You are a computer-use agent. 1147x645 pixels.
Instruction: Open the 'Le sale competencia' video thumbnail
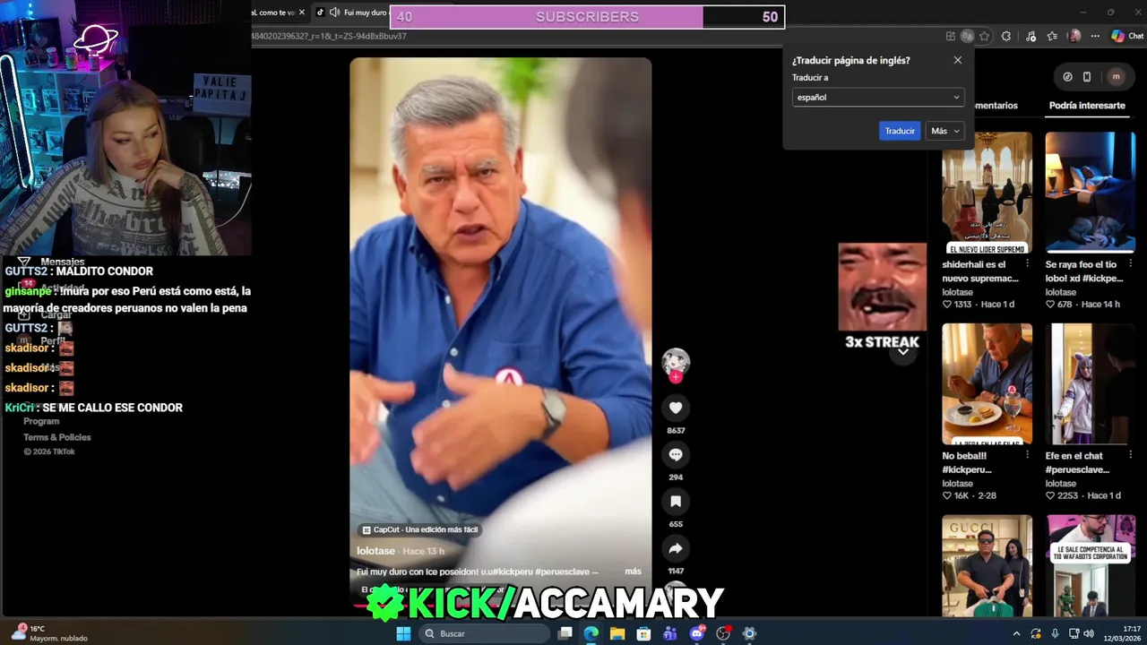pos(1090,565)
